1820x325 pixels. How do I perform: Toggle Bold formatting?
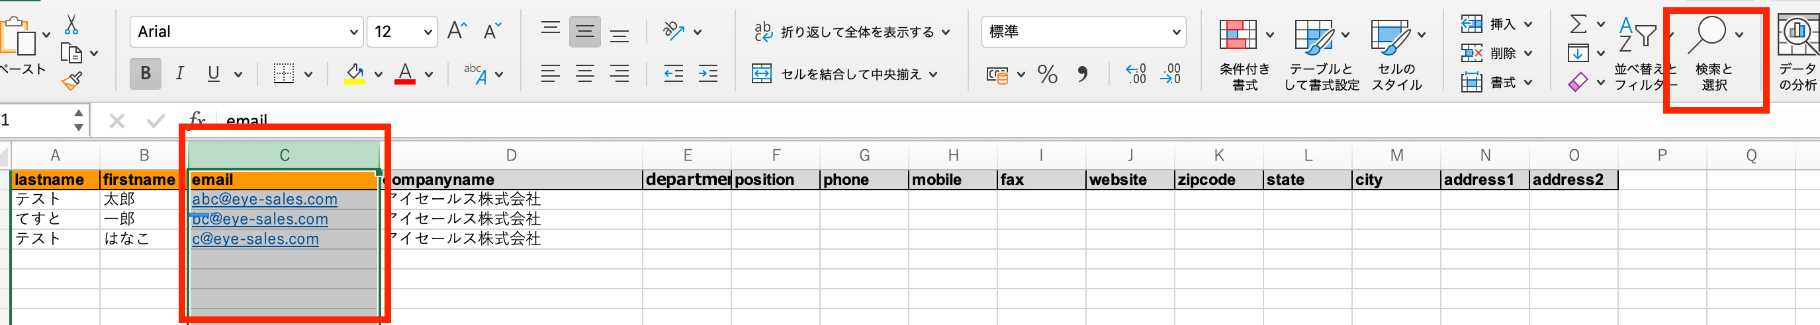tap(146, 73)
